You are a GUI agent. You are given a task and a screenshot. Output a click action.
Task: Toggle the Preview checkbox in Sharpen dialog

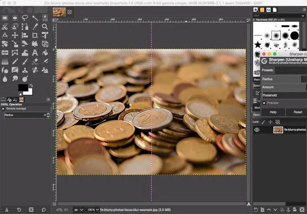[264, 103]
